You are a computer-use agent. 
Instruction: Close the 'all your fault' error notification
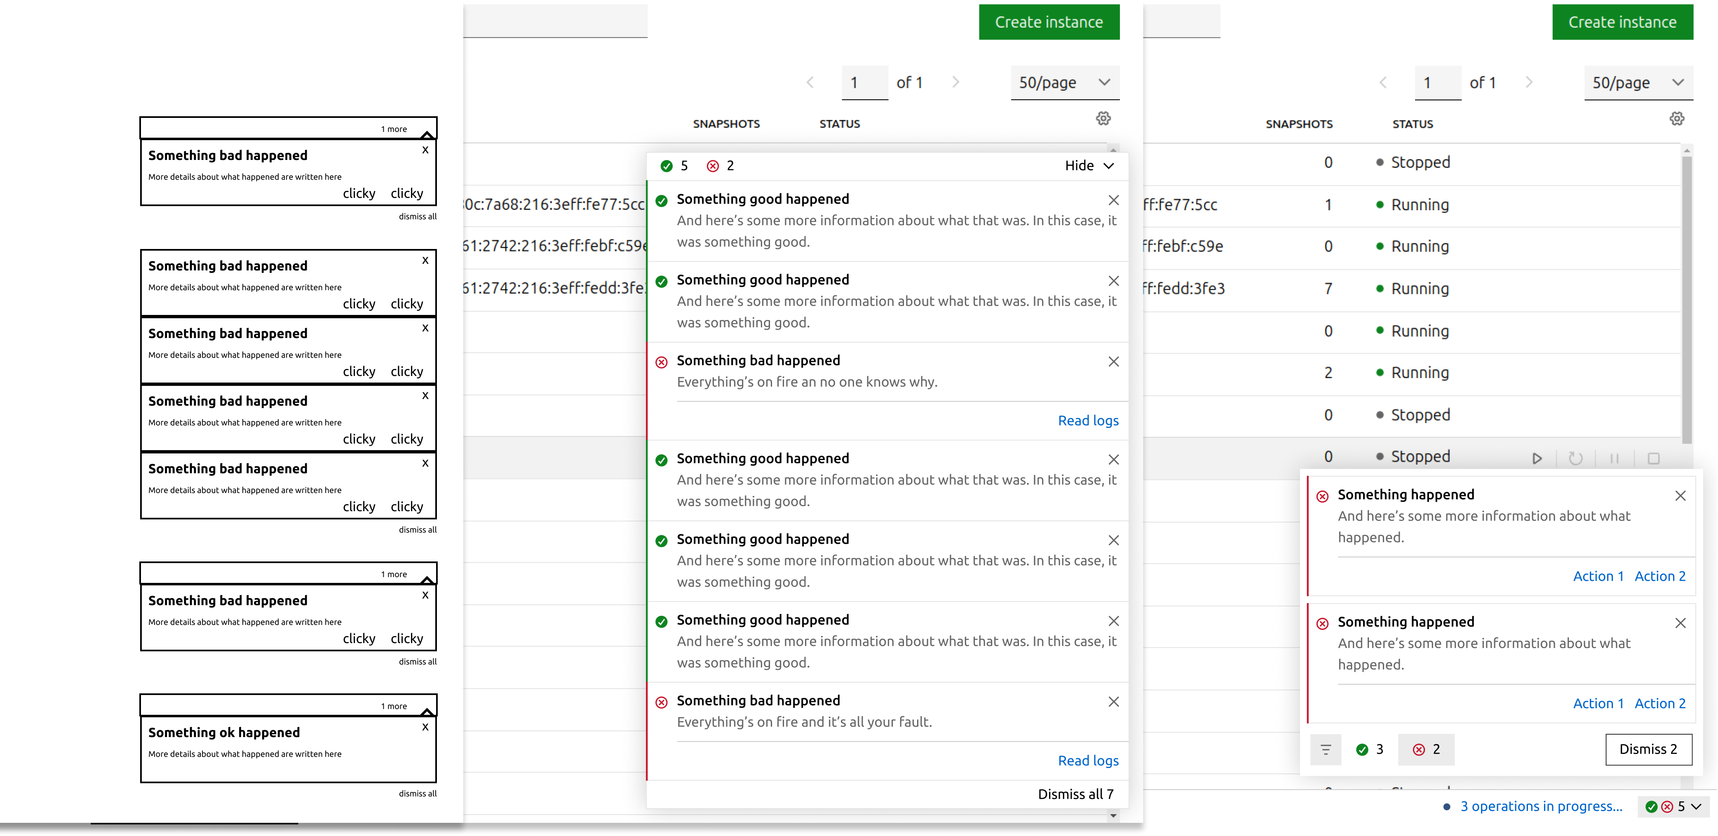[1113, 702]
